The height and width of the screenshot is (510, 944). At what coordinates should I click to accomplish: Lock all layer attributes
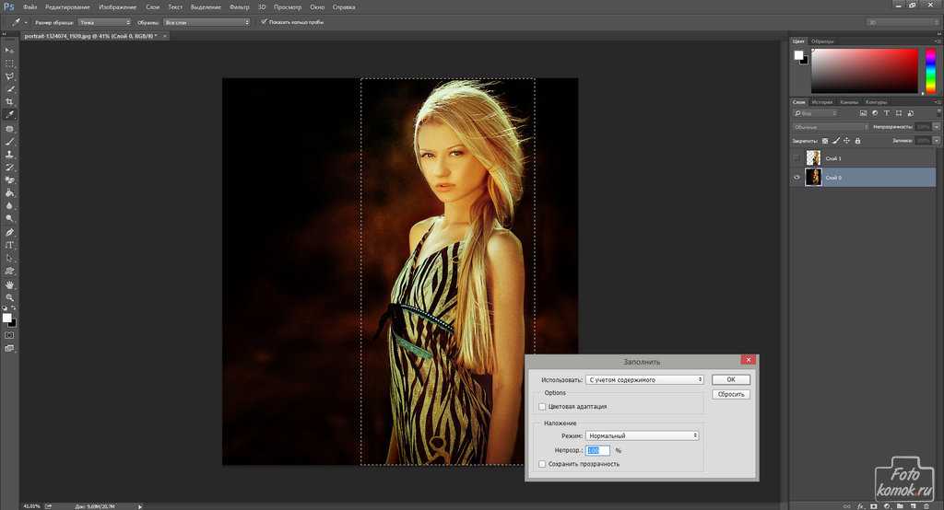(x=858, y=141)
